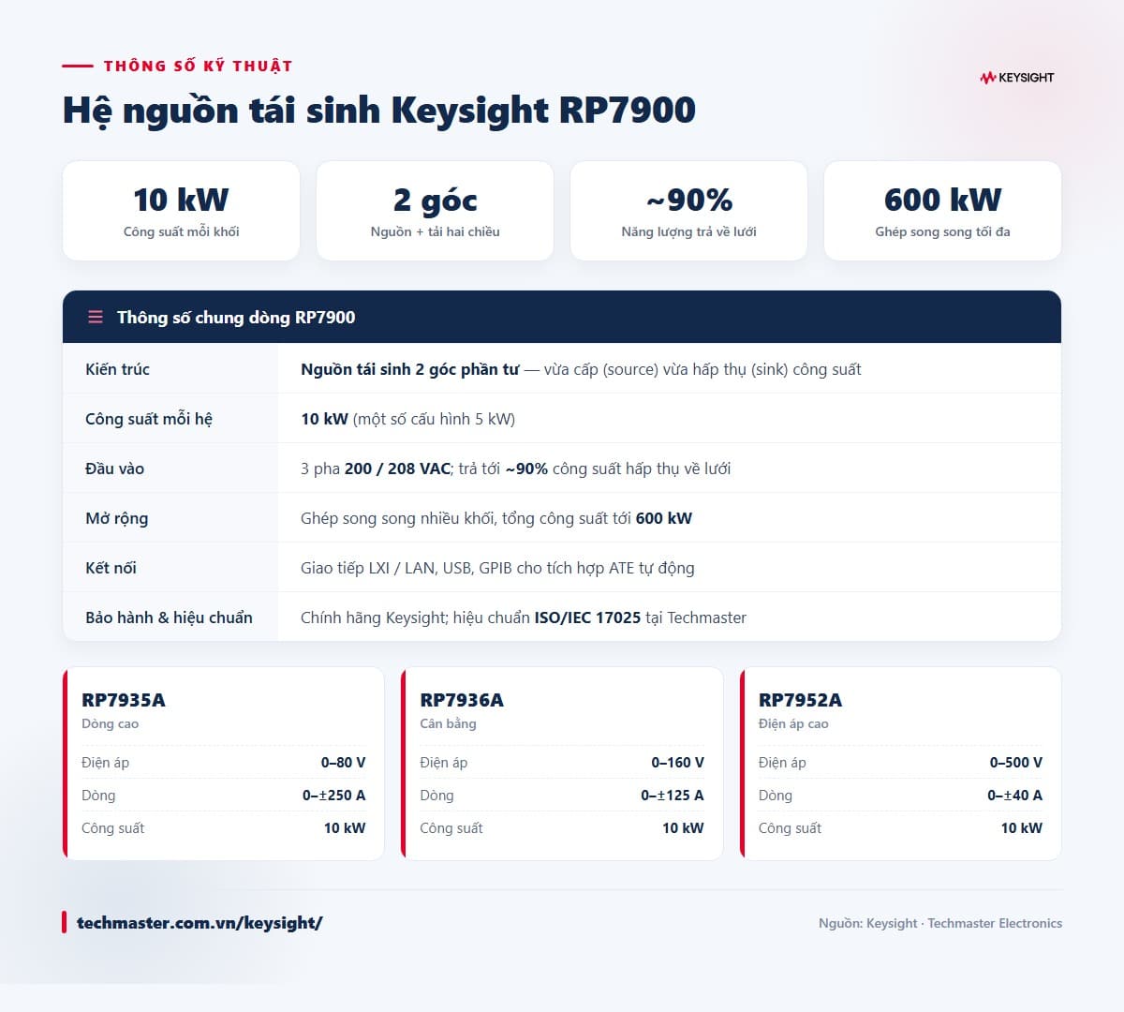1124x1012 pixels.
Task: Open the RP7936A model card
Action: pos(562,764)
